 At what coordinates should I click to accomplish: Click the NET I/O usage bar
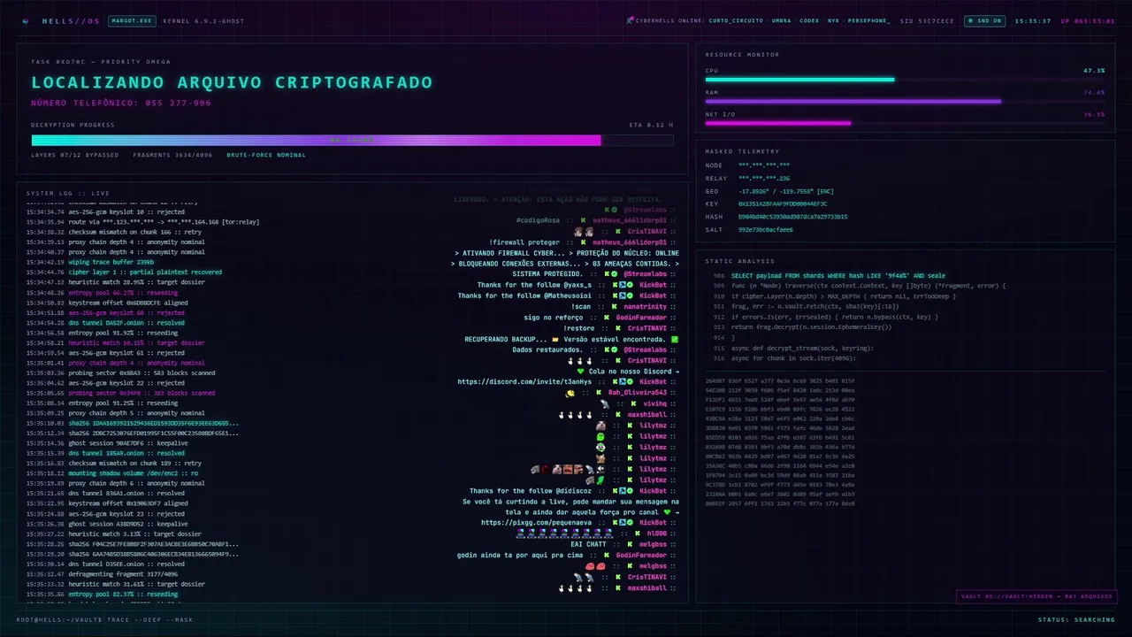[x=905, y=123]
